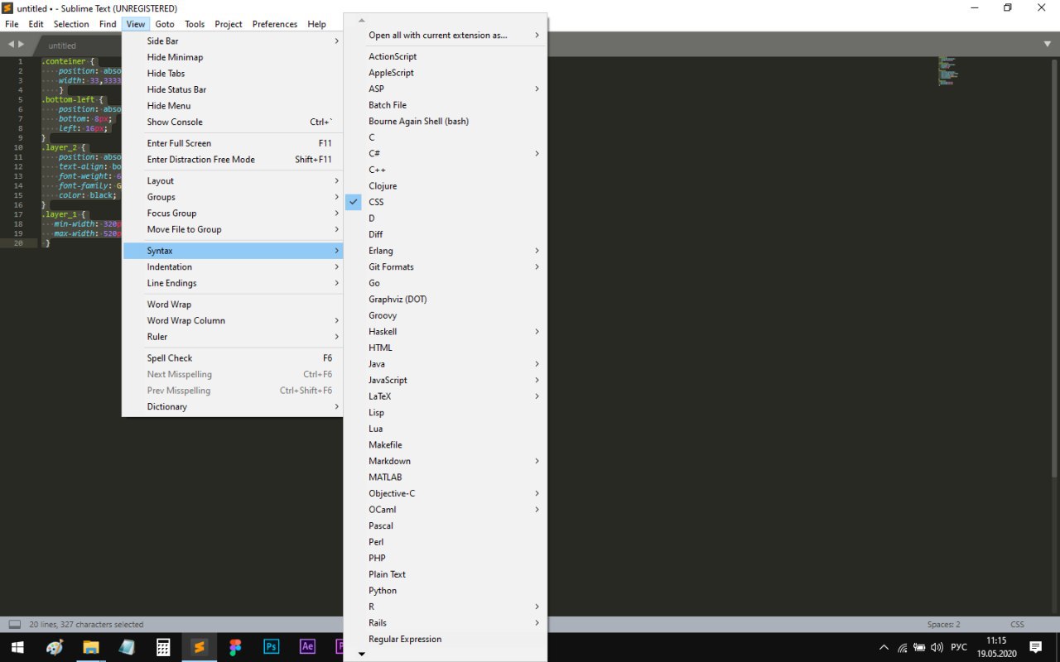Expand the Markdown syntax submenu
This screenshot has width=1060, height=662.
click(446, 461)
